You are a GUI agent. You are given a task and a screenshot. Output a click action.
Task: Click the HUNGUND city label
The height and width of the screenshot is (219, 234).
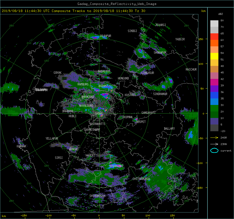[x=123, y=78]
